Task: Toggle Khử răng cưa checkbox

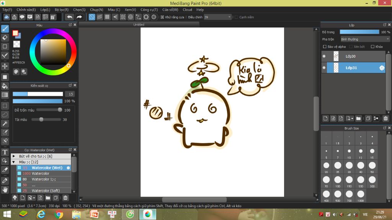Action: tap(162, 17)
